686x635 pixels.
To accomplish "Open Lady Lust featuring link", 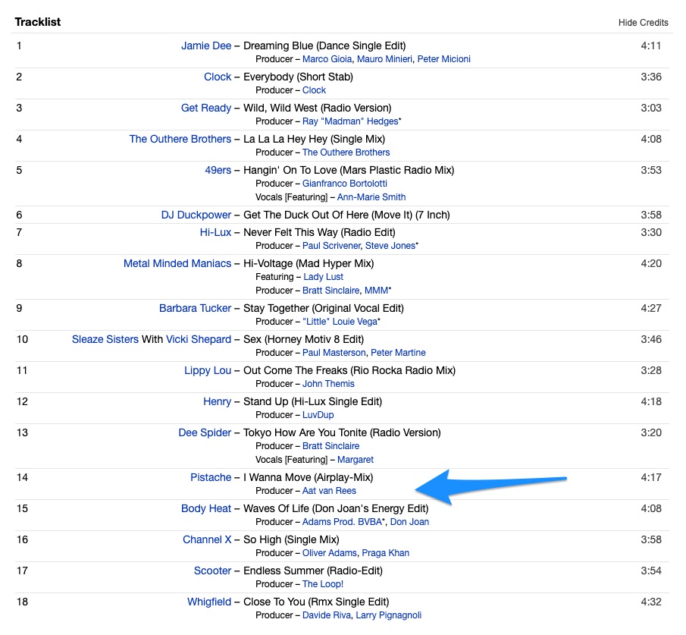I will point(324,277).
